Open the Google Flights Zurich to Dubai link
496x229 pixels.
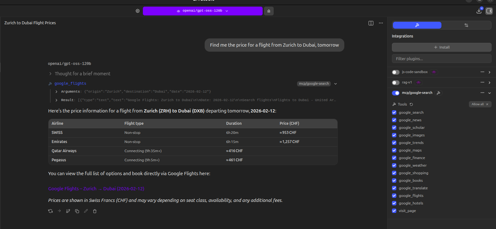point(96,189)
